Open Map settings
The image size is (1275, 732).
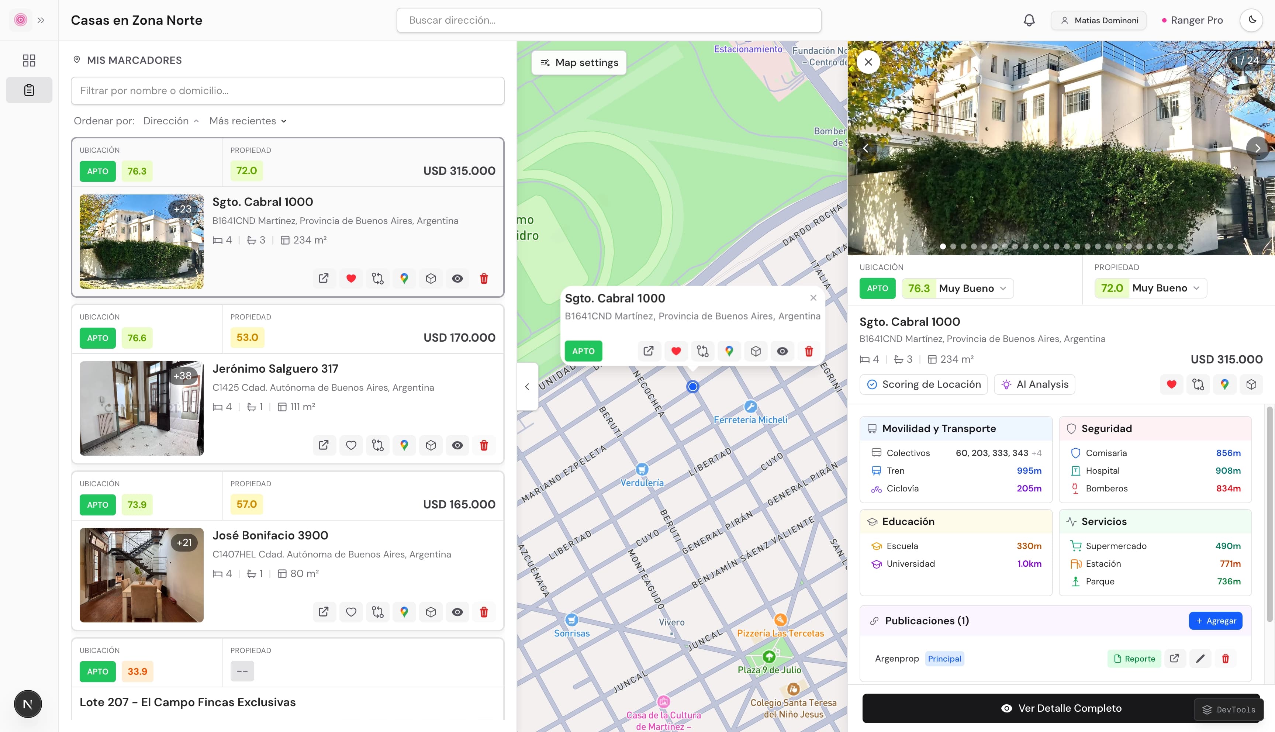(578, 62)
